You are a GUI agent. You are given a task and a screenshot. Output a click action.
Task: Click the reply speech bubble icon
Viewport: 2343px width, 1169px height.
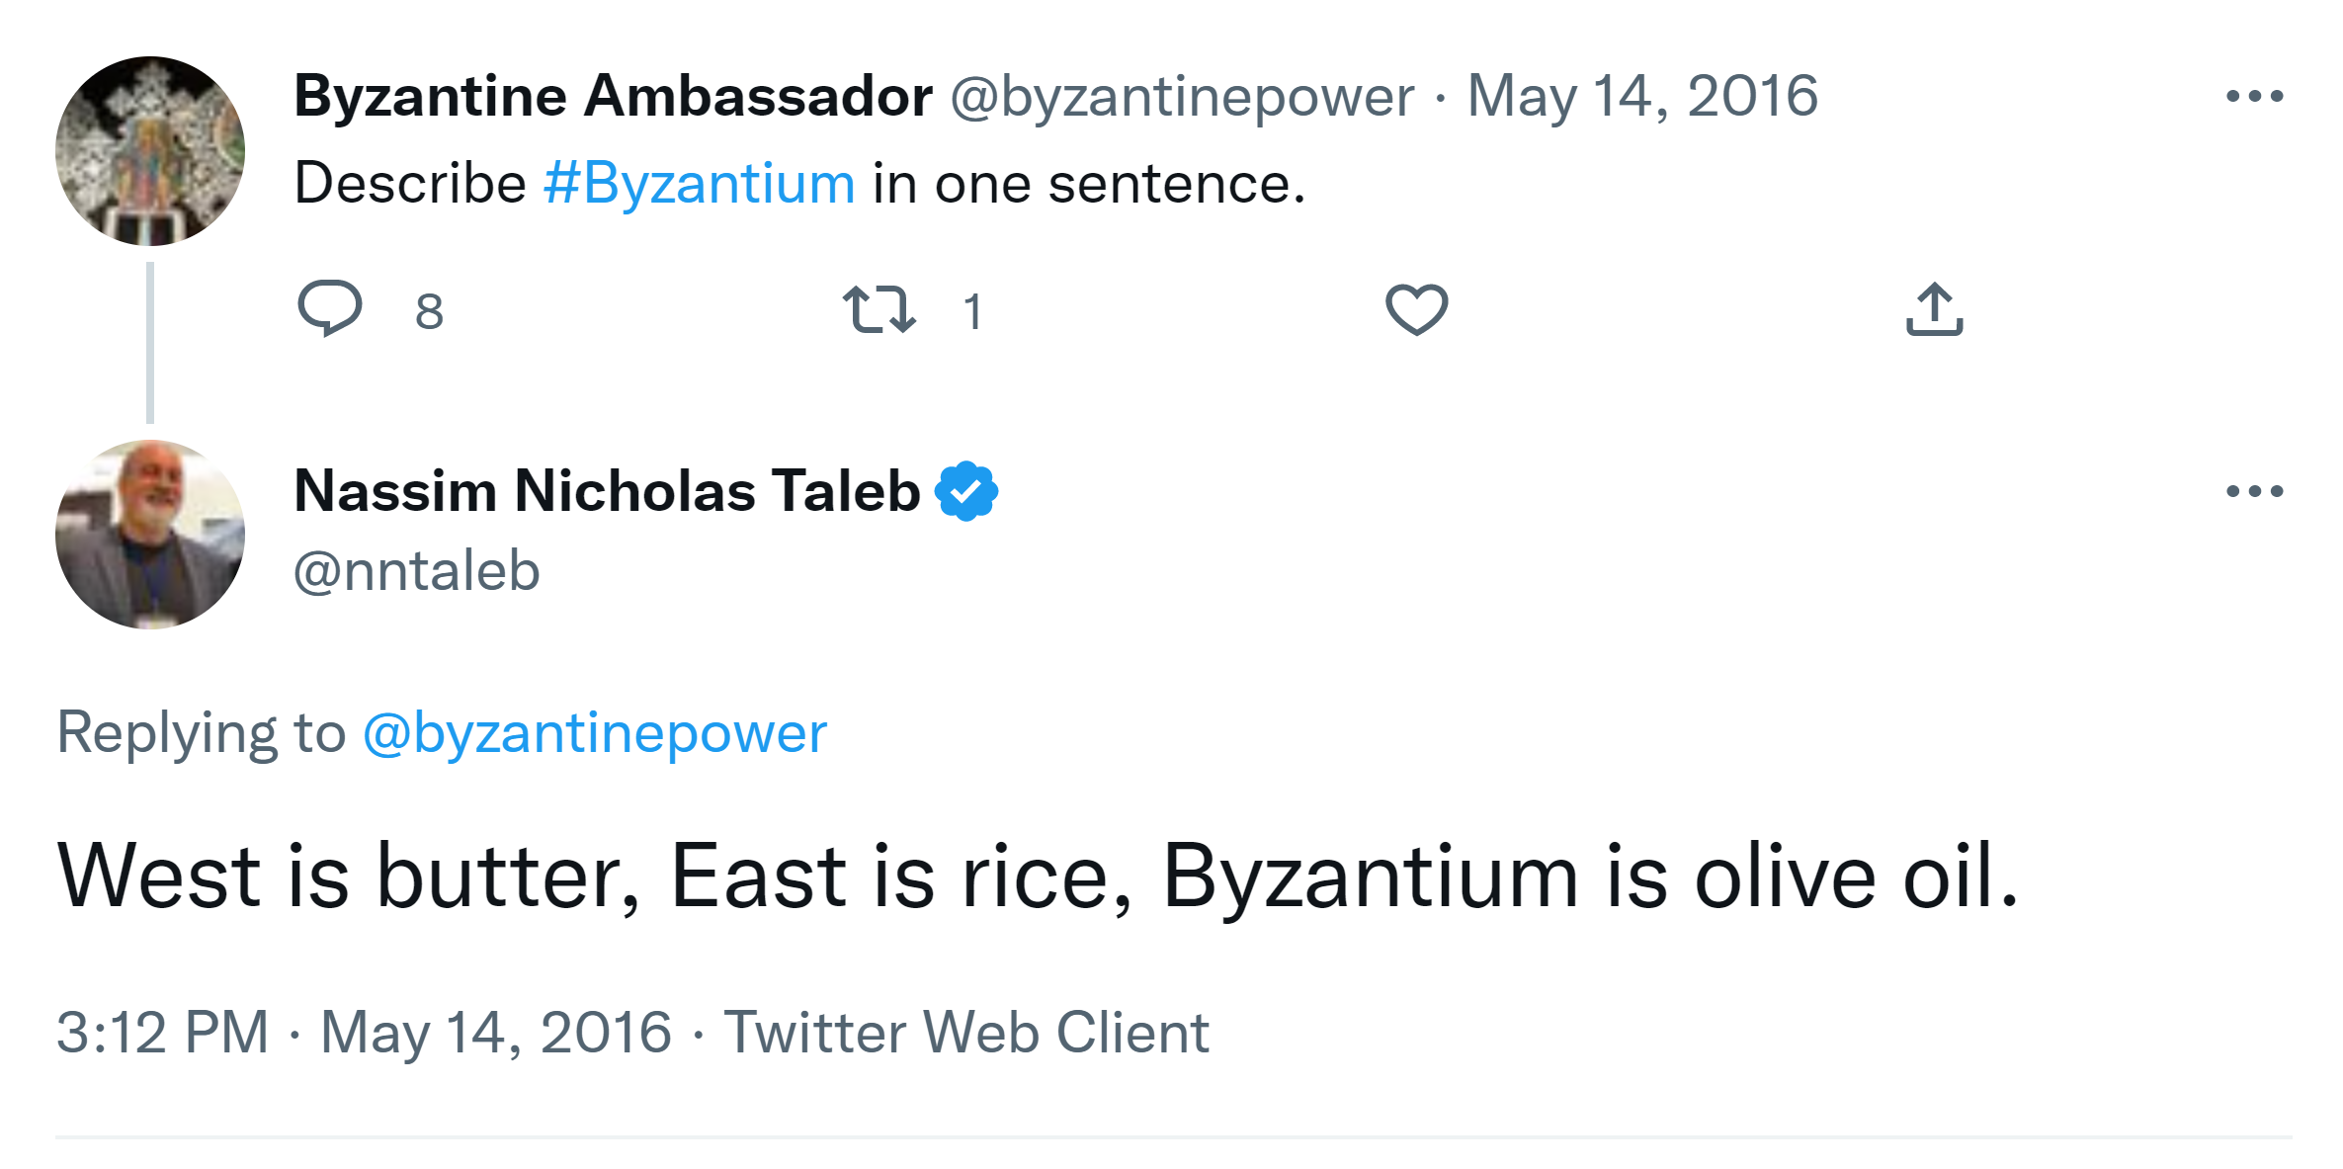[x=329, y=309]
